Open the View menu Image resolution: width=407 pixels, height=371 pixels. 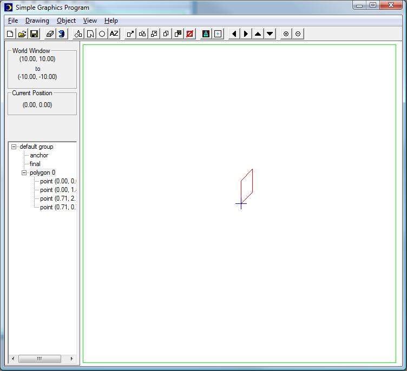pos(90,21)
